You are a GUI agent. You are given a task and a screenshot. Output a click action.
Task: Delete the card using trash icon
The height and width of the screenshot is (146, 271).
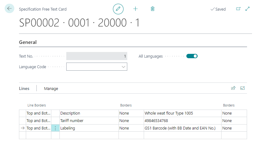[152, 9]
